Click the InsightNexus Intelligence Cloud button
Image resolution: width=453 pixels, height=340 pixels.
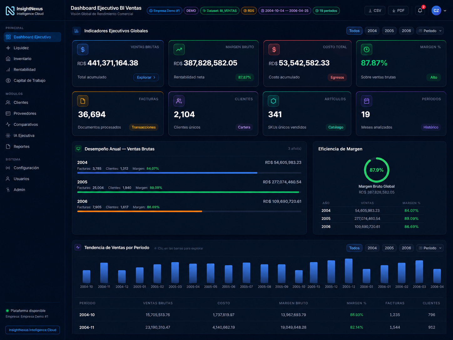point(33,330)
